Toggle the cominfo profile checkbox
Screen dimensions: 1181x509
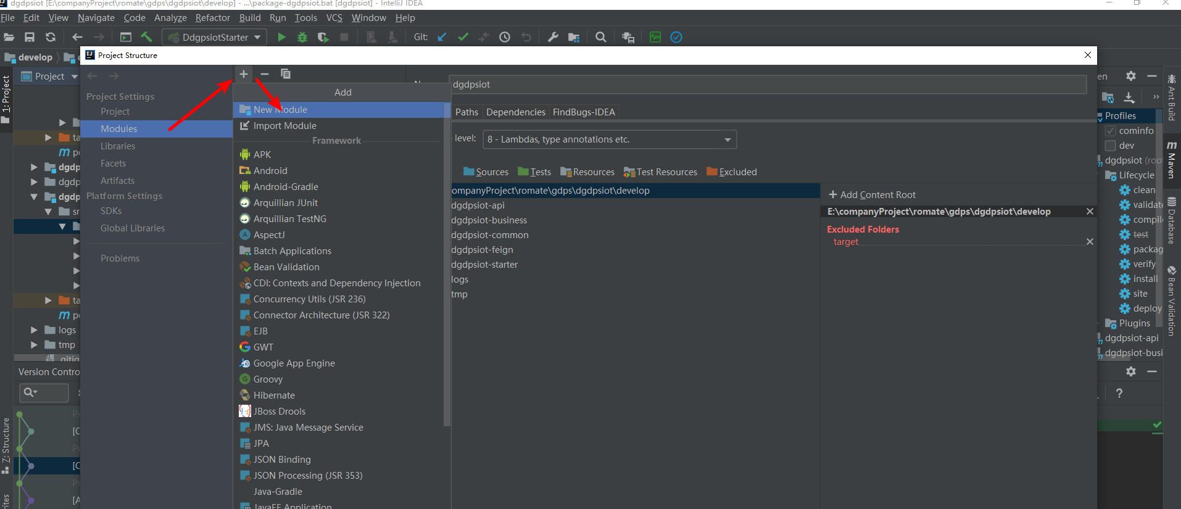pyautogui.click(x=1110, y=131)
